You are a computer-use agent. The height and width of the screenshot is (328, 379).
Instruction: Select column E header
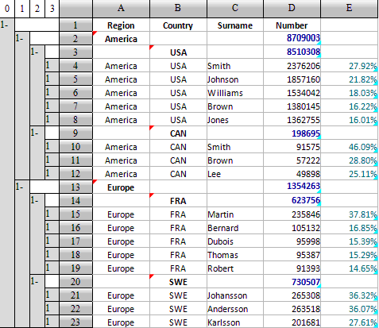pos(350,9)
